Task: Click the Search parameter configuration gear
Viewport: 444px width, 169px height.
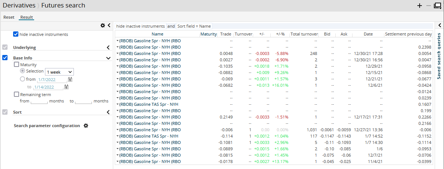Action: [x=86, y=126]
